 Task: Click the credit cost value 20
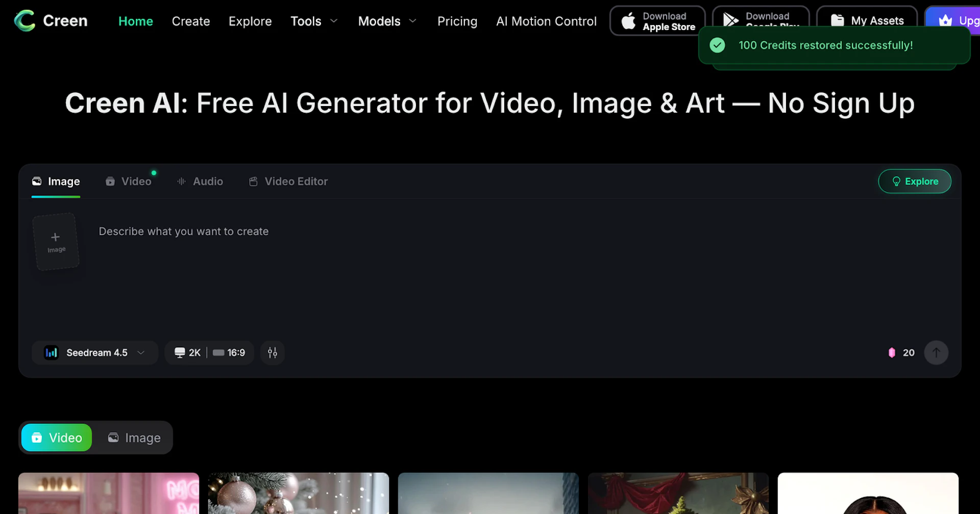tap(909, 353)
